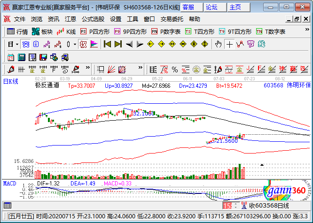Image resolution: width=313 pixels, height=223 pixels.
Task: Select the hand pan tool
Action: click(x=219, y=44)
